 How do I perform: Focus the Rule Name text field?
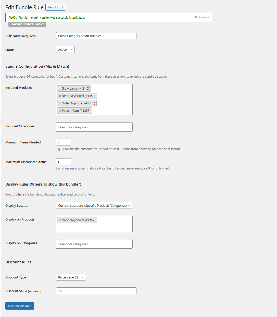tap(96, 36)
